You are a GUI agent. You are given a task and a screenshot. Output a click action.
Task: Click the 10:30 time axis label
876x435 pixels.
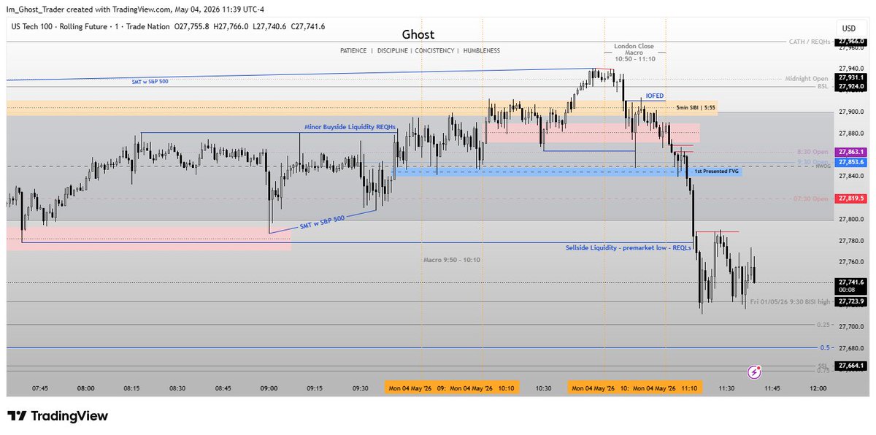click(542, 388)
